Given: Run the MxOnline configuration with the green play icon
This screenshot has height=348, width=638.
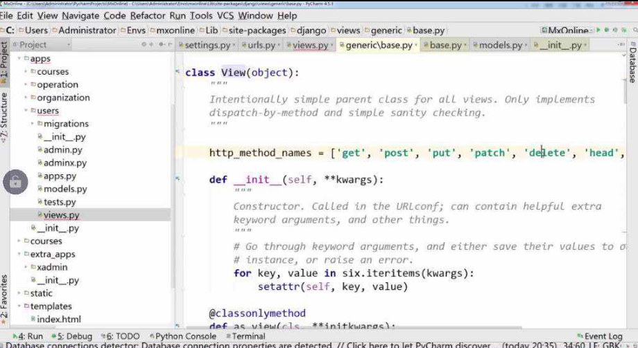Looking at the screenshot, I should pos(598,30).
